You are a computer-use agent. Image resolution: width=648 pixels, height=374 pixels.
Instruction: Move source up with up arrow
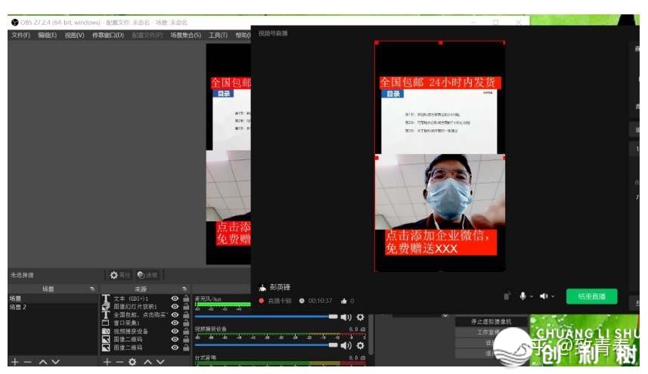click(x=147, y=362)
